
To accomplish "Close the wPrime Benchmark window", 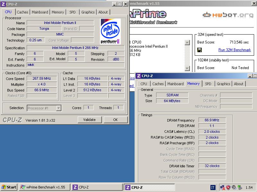I will tap(254, 4).
